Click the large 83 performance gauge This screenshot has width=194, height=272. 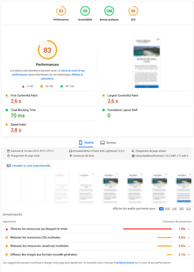click(47, 50)
